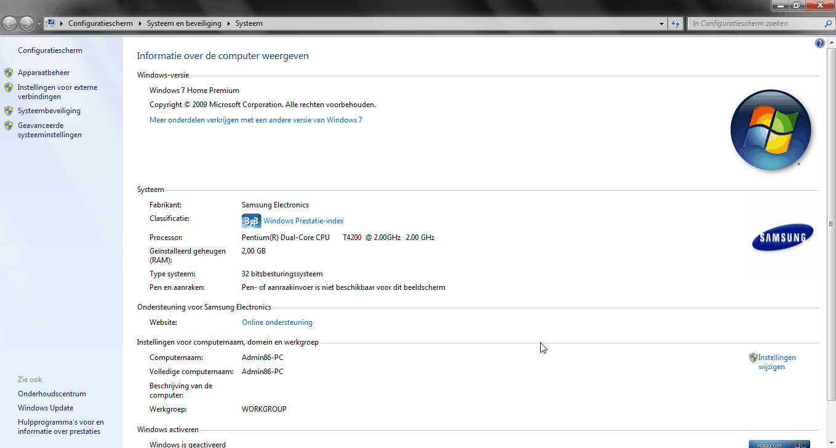836x448 pixels.
Task: Select Systeem en beveiliging breadcrumb
Action: (x=184, y=23)
